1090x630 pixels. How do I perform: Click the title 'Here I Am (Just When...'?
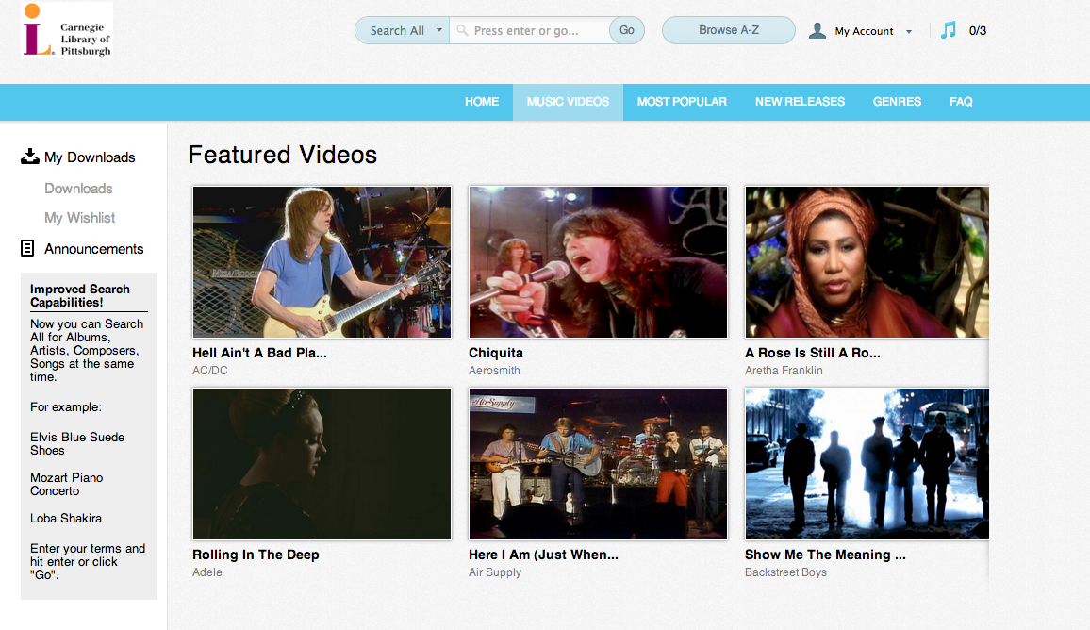coord(543,555)
